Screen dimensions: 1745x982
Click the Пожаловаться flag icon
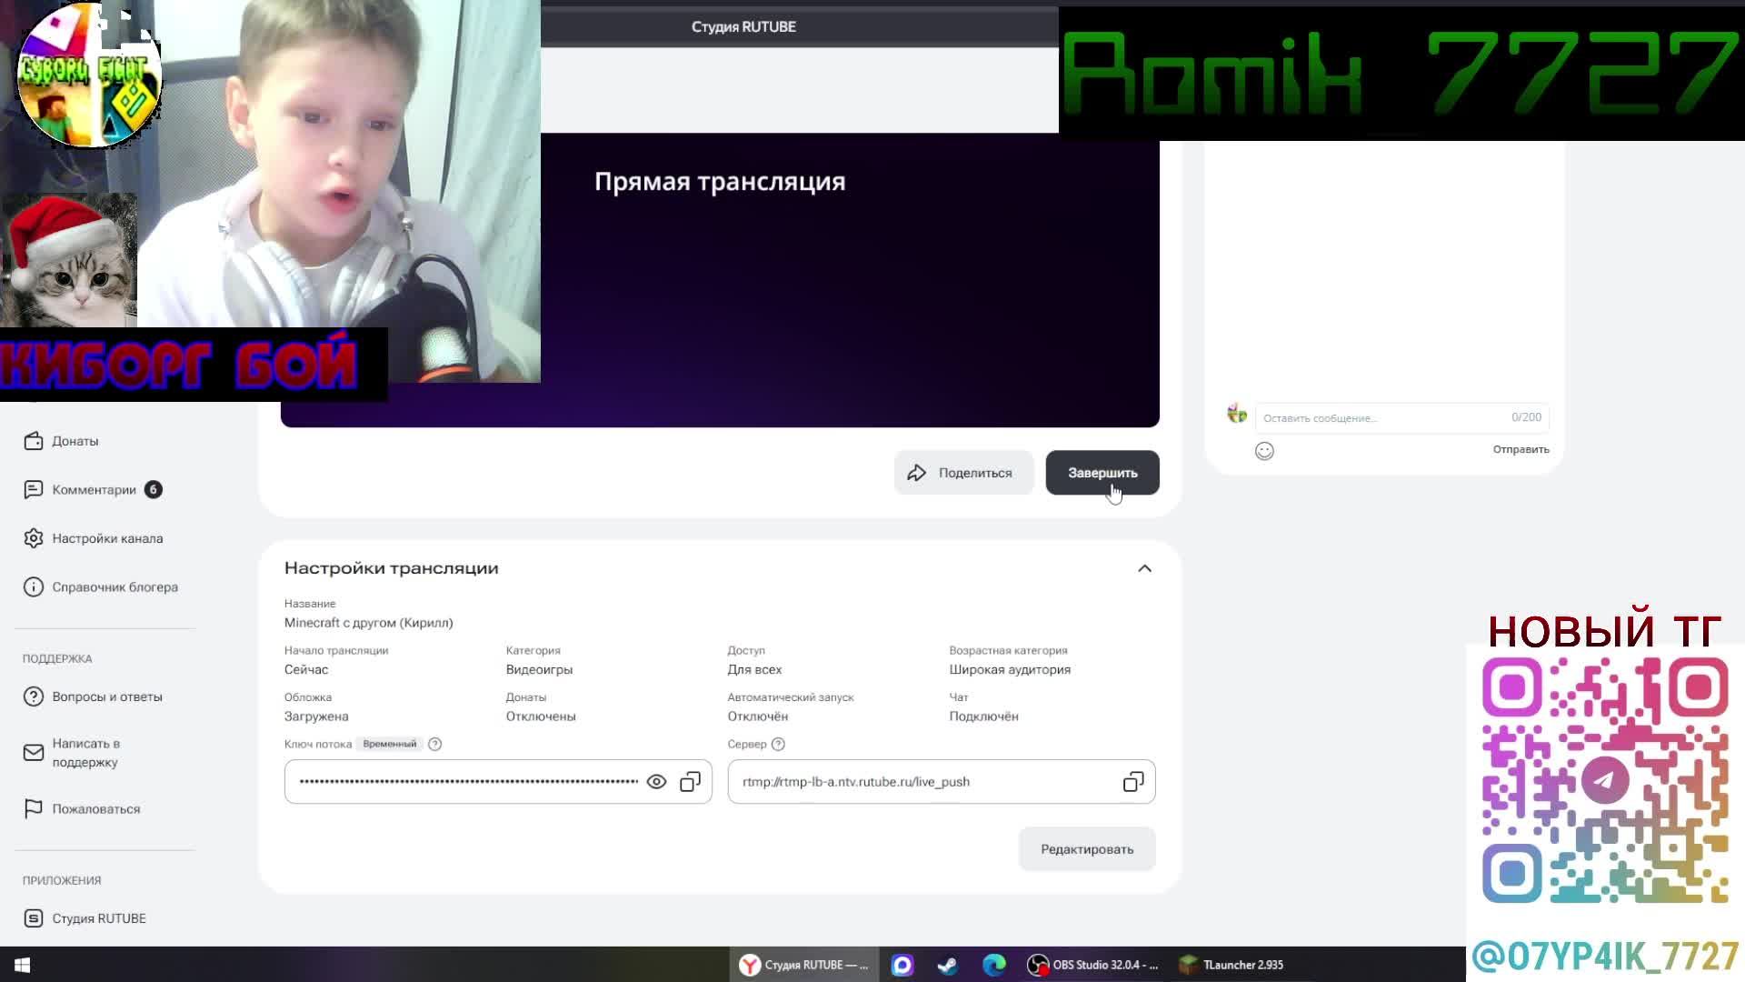click(x=34, y=808)
